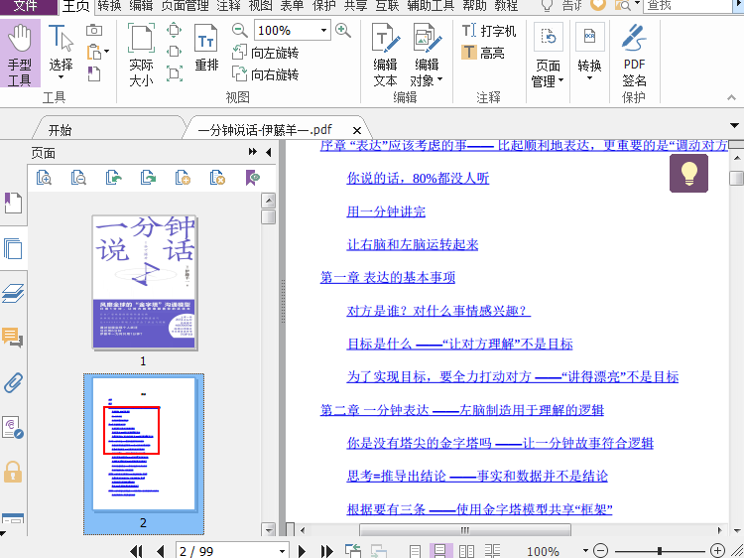The height and width of the screenshot is (558, 744).
Task: Click the ribbon Zoom In magnifier
Action: click(x=342, y=31)
